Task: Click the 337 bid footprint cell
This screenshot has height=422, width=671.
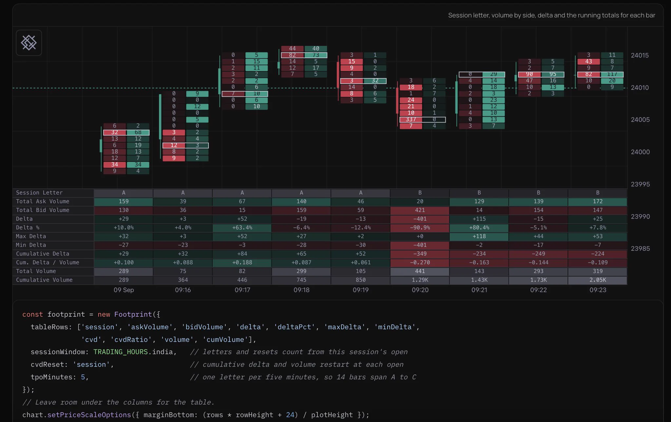Action: tap(411, 120)
